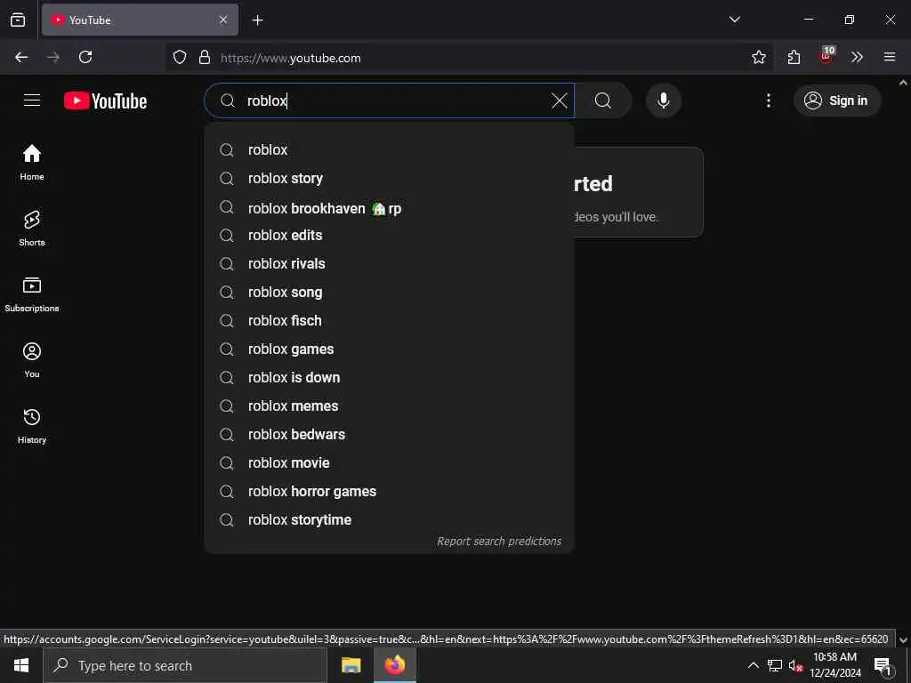
Task: Open Shorts from the sidebar
Action: [32, 228]
